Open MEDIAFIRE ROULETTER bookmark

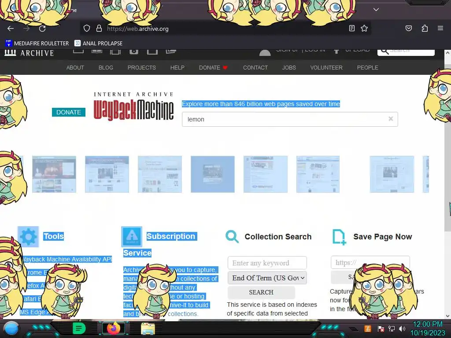click(x=37, y=44)
